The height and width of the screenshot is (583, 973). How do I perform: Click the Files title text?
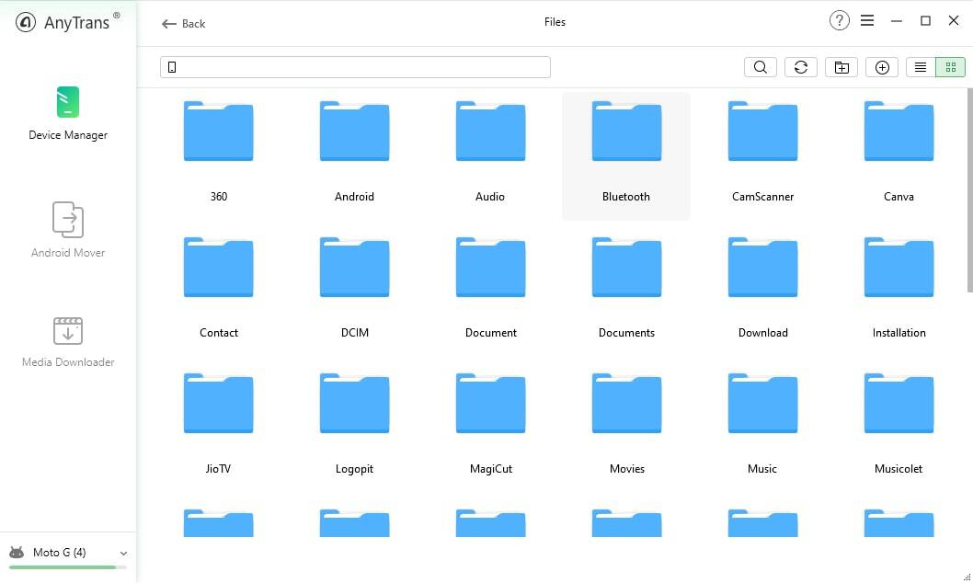(555, 22)
